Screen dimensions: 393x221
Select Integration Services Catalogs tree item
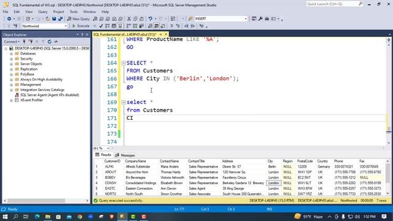(42, 90)
